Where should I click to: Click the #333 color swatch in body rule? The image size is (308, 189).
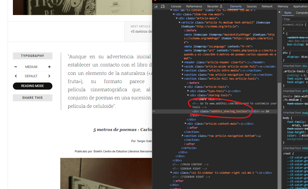tap(300, 136)
